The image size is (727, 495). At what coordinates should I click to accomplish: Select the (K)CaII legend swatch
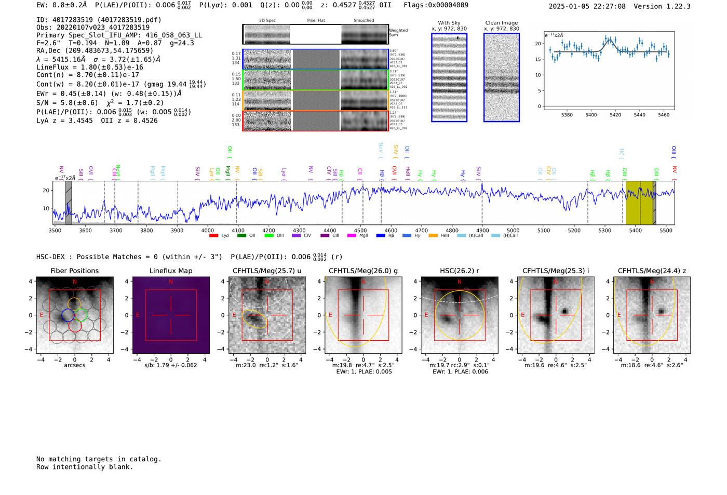[x=461, y=235]
